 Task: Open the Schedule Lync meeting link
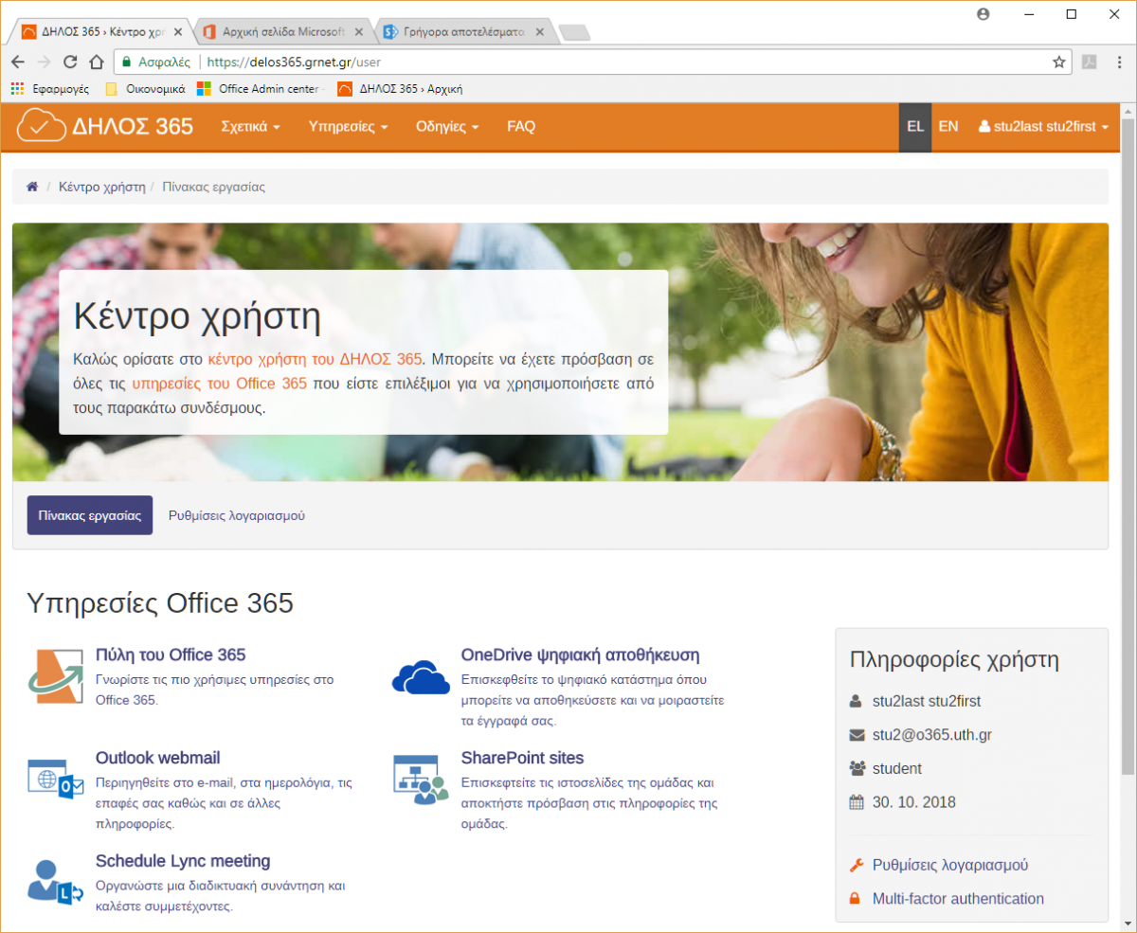tap(183, 861)
